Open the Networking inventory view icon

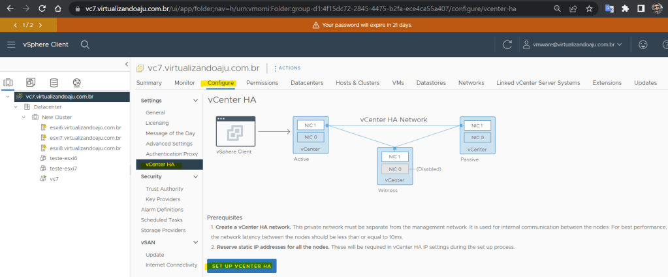click(76, 83)
